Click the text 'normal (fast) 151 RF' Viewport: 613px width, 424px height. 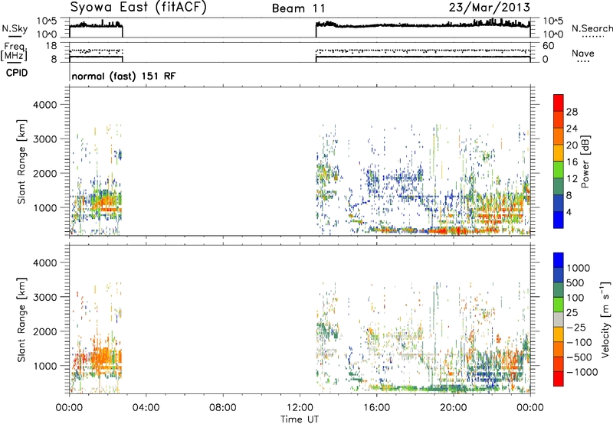point(123,76)
